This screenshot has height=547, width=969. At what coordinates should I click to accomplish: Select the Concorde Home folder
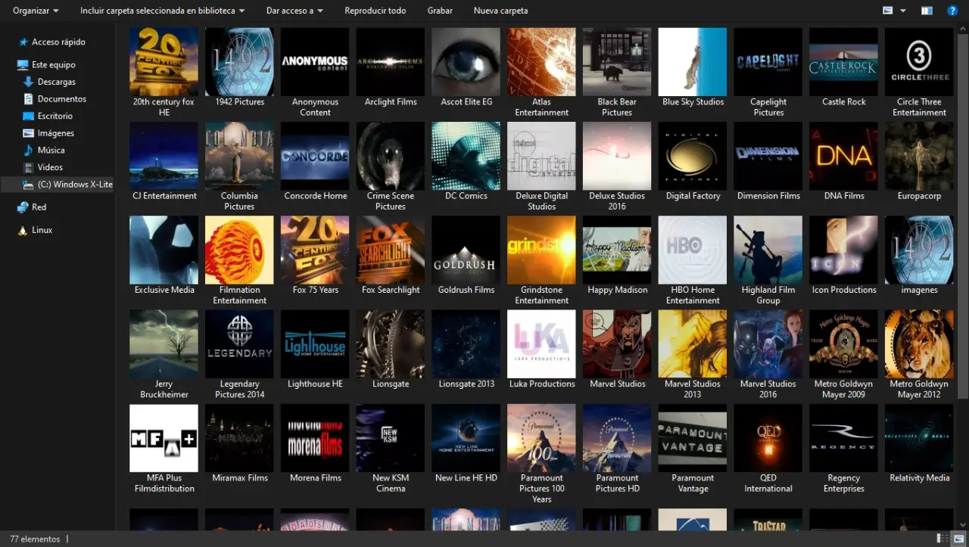pyautogui.click(x=315, y=161)
